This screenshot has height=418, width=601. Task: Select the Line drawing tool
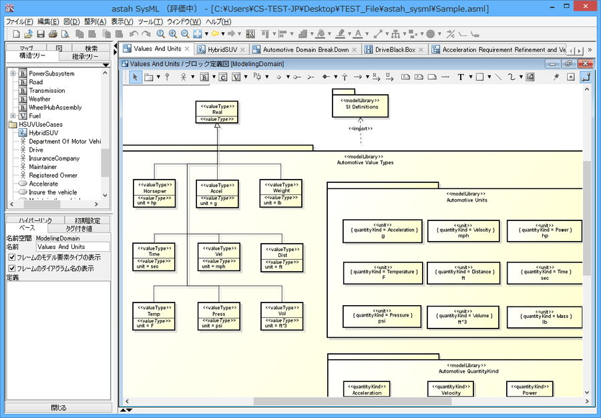point(498,77)
